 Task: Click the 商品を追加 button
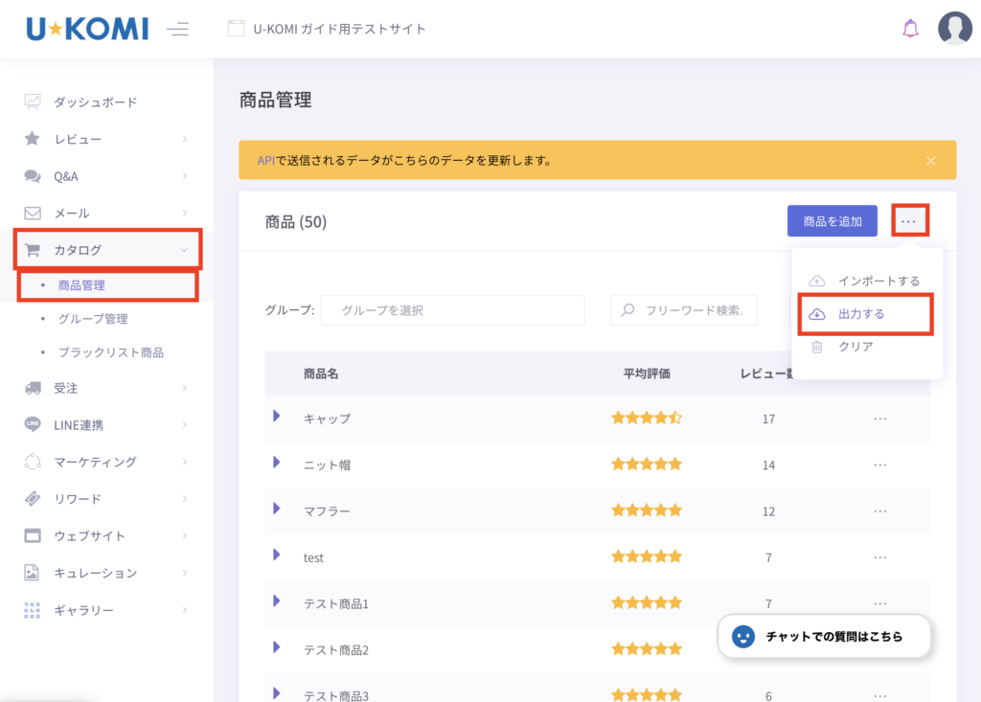pos(832,221)
